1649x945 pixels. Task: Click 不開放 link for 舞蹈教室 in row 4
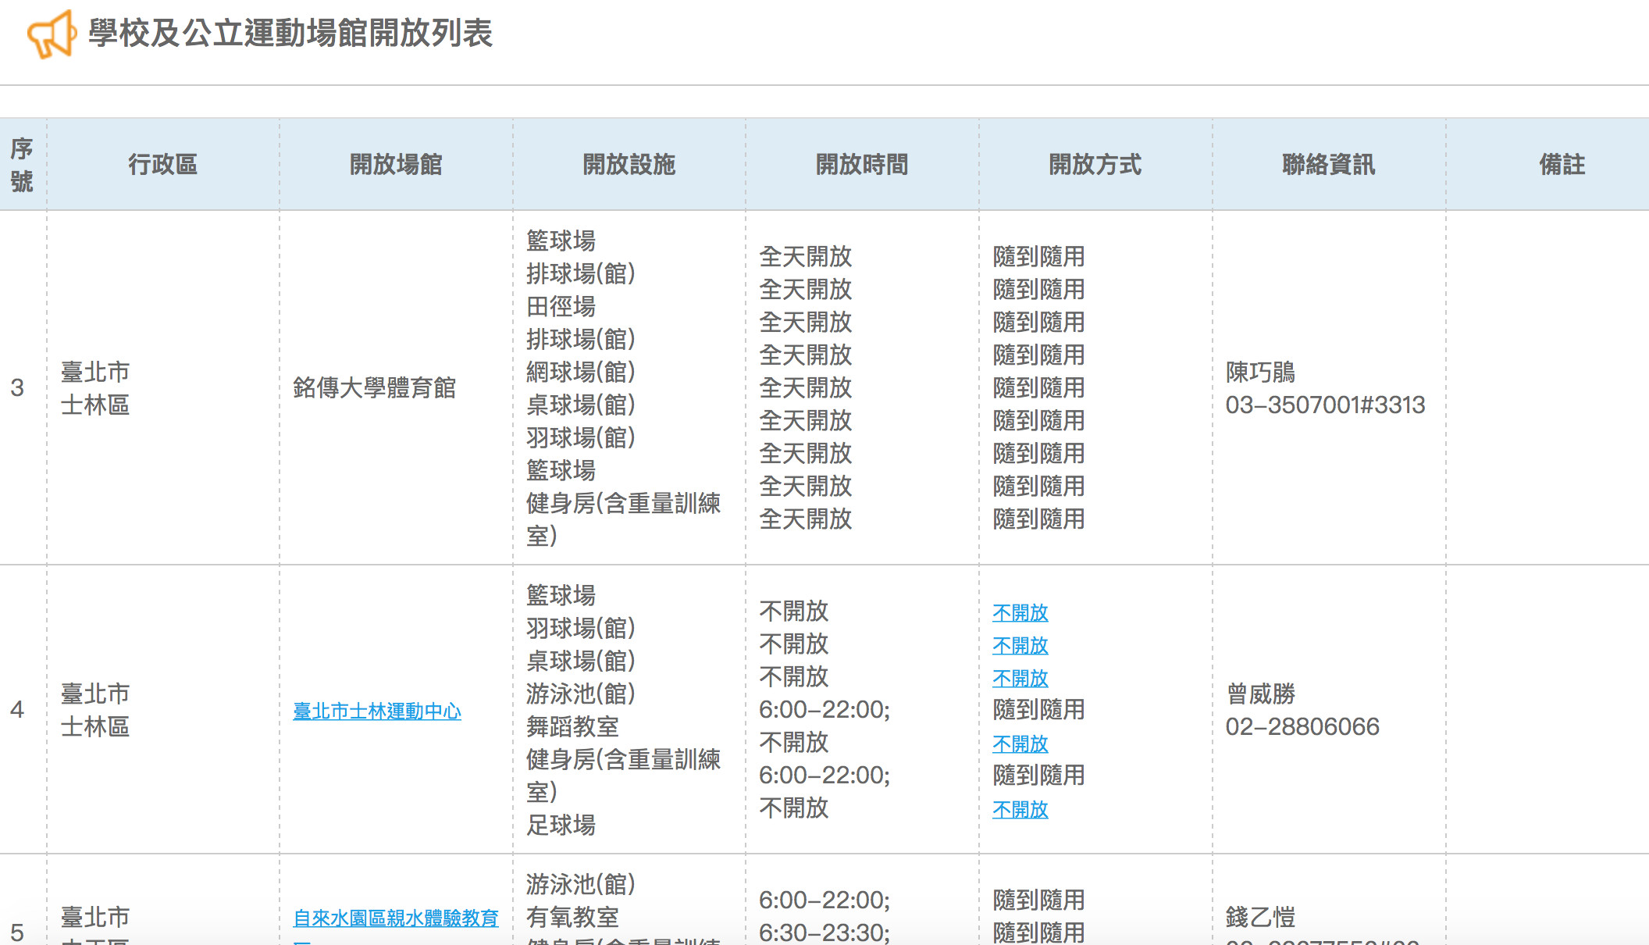[1020, 744]
